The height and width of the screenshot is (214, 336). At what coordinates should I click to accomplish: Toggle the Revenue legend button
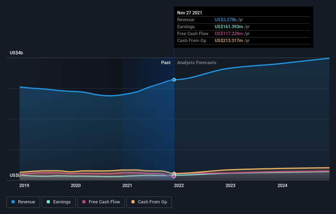(23, 202)
